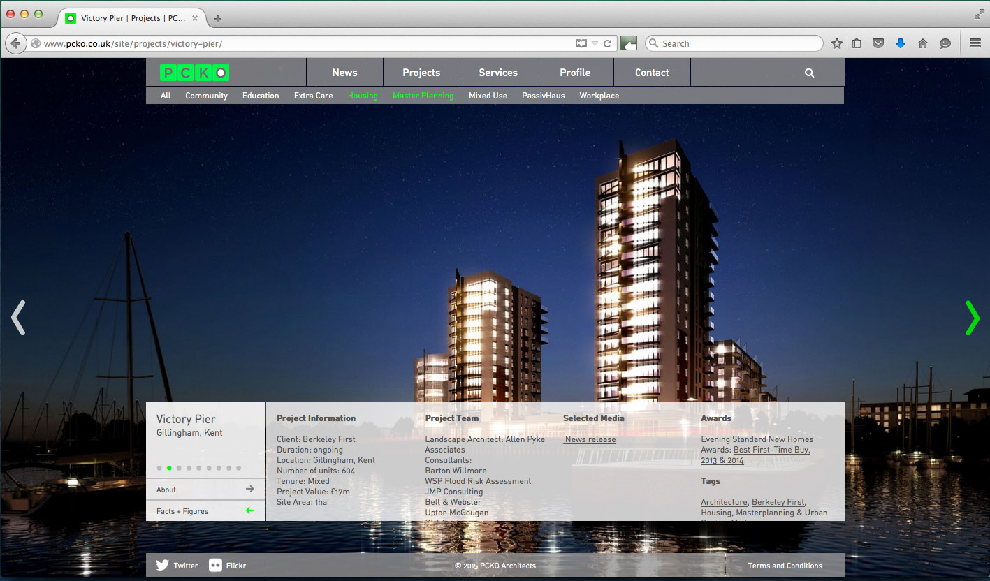Select the ninth slide indicator dot
The width and height of the screenshot is (990, 581).
point(239,468)
